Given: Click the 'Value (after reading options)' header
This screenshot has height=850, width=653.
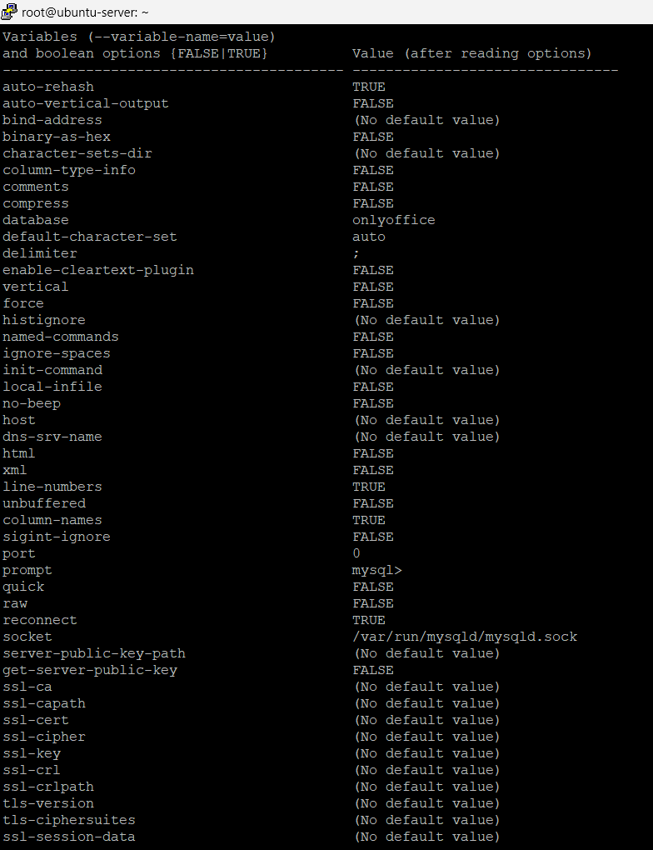Looking at the screenshot, I should [x=472, y=53].
